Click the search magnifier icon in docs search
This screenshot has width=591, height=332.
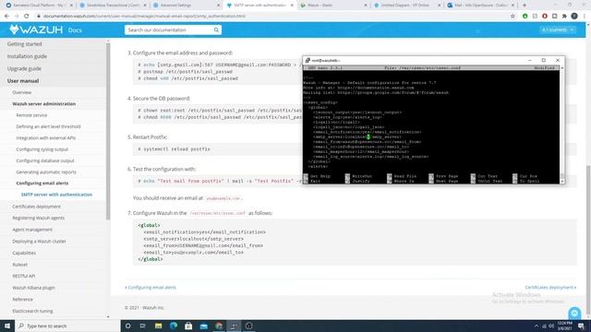[216, 30]
